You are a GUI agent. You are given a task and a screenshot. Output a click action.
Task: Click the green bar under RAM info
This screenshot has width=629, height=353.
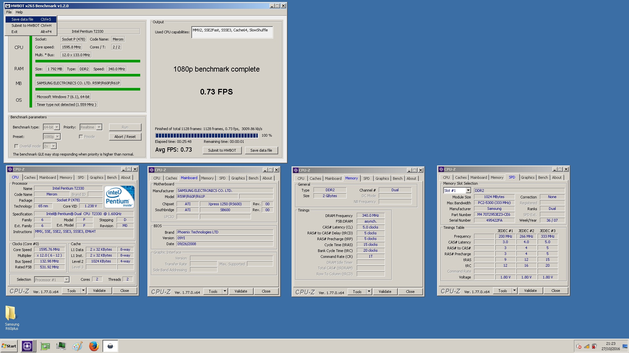[87, 75]
